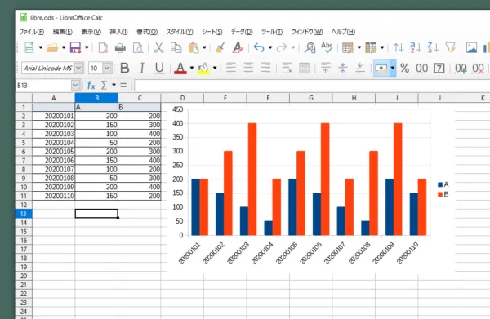The image size is (490, 319).
Task: Click the Undo arrow icon
Action: (259, 48)
